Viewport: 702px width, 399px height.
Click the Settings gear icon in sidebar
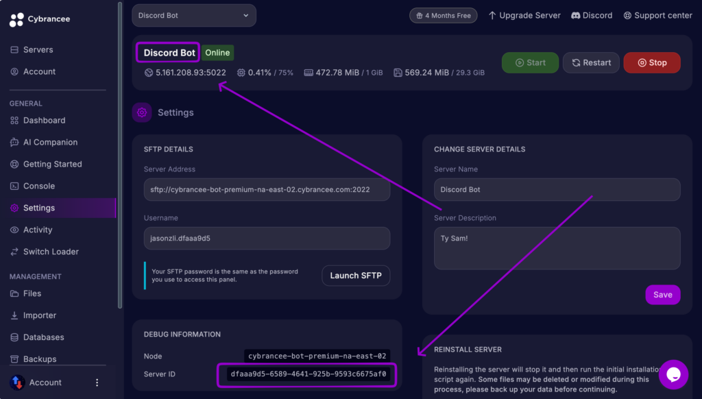(x=14, y=208)
